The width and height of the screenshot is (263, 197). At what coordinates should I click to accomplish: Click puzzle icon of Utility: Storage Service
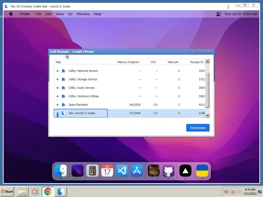tap(63, 79)
